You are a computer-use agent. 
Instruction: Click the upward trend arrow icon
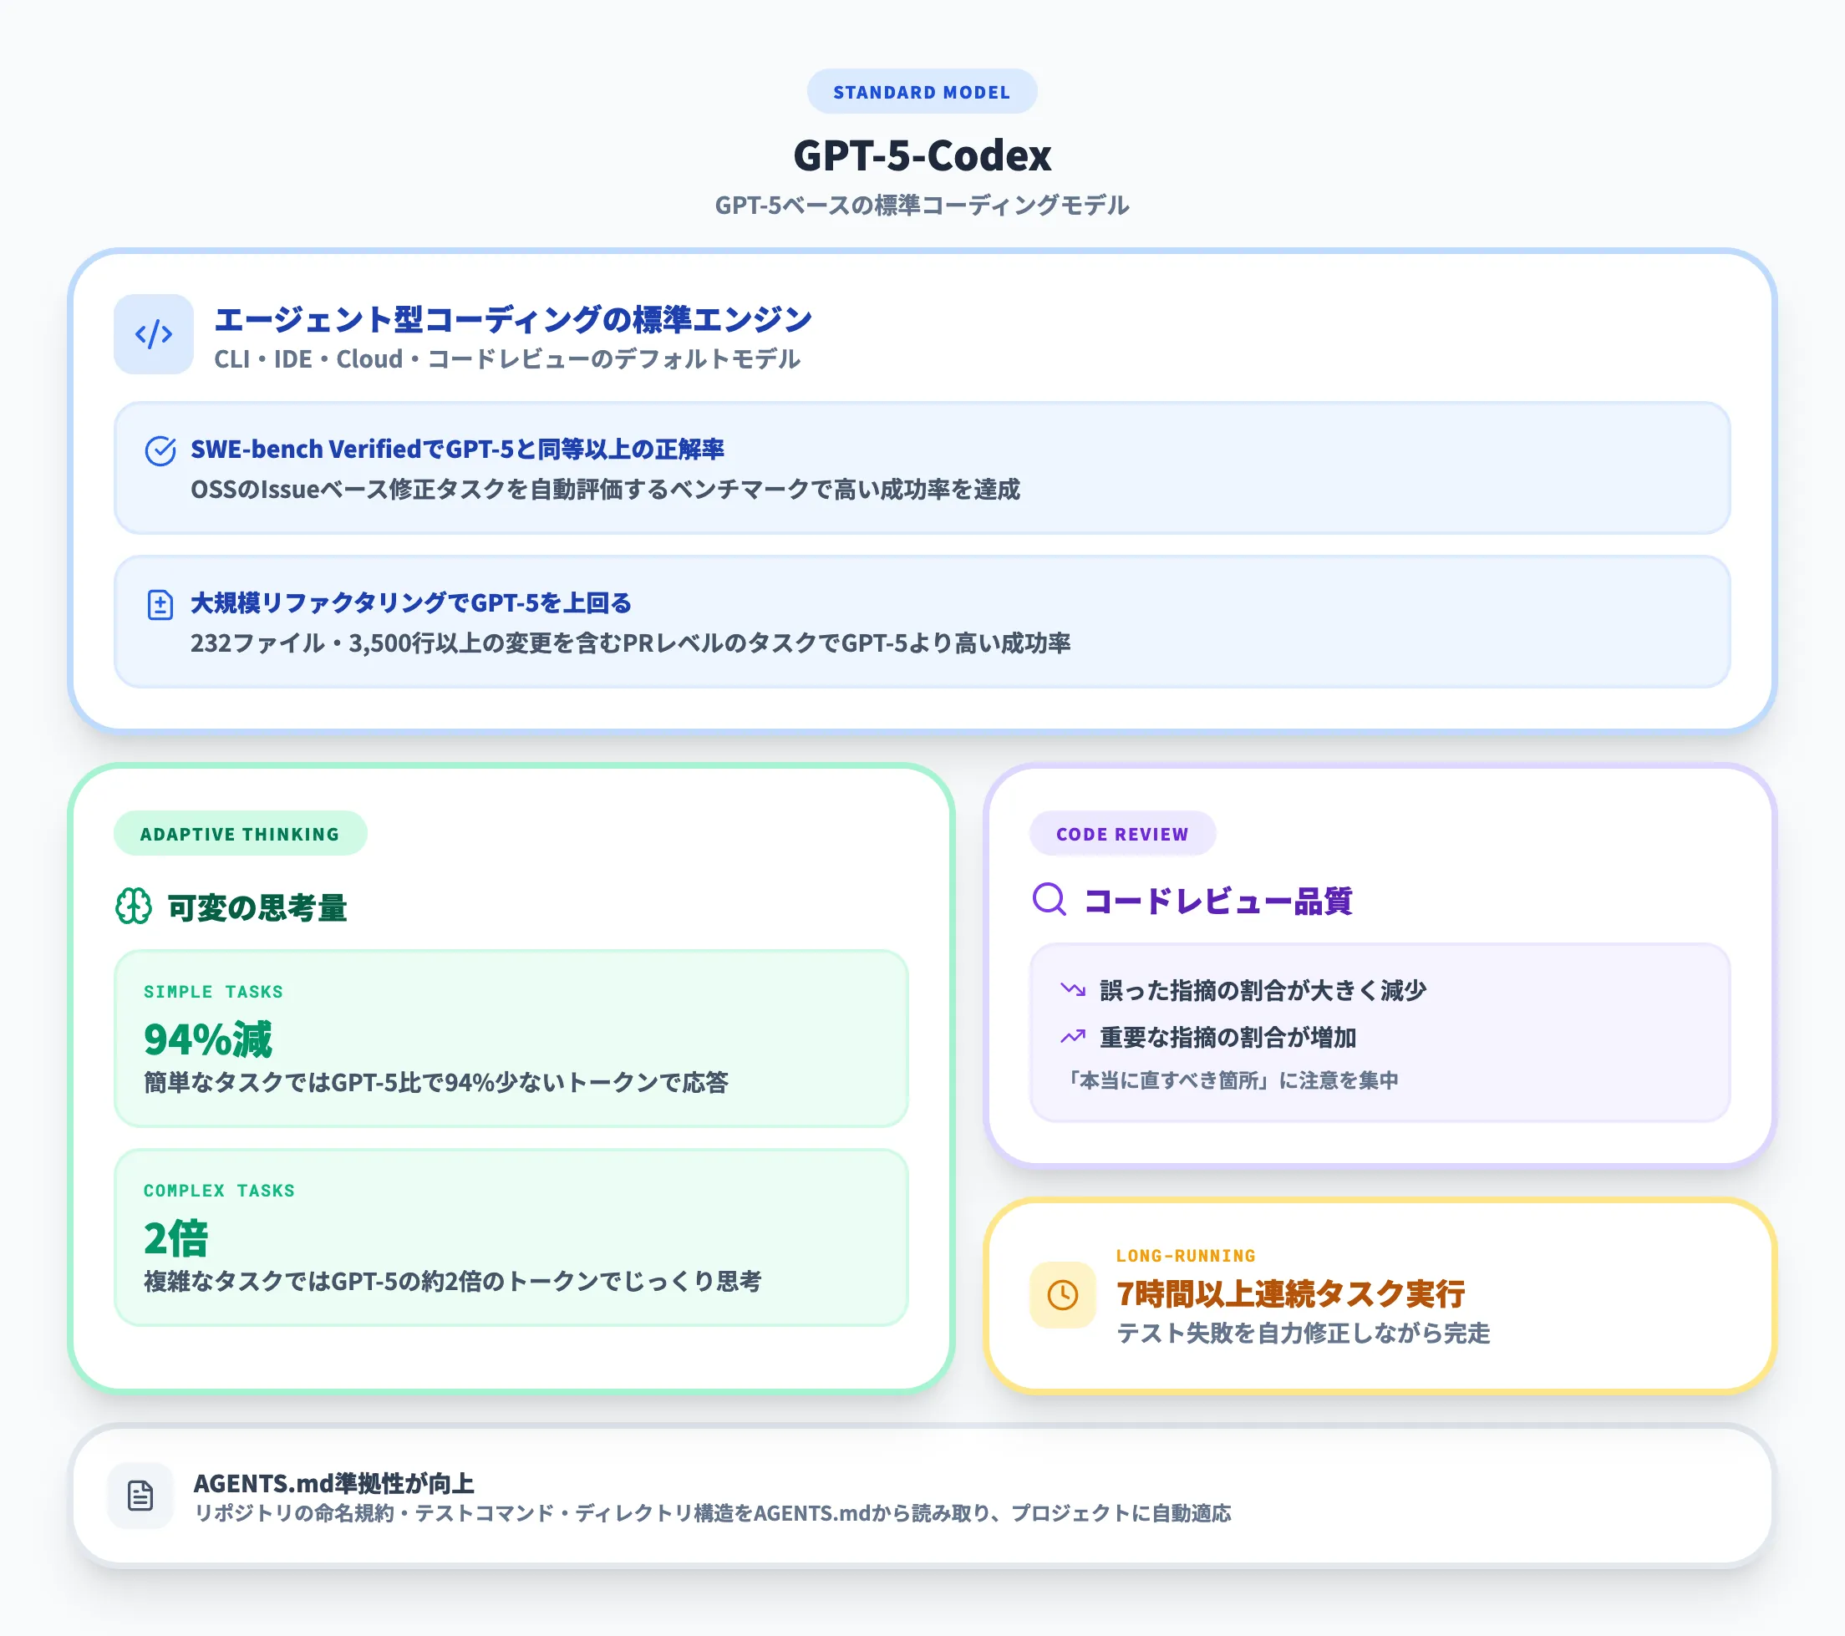coord(1072,1037)
